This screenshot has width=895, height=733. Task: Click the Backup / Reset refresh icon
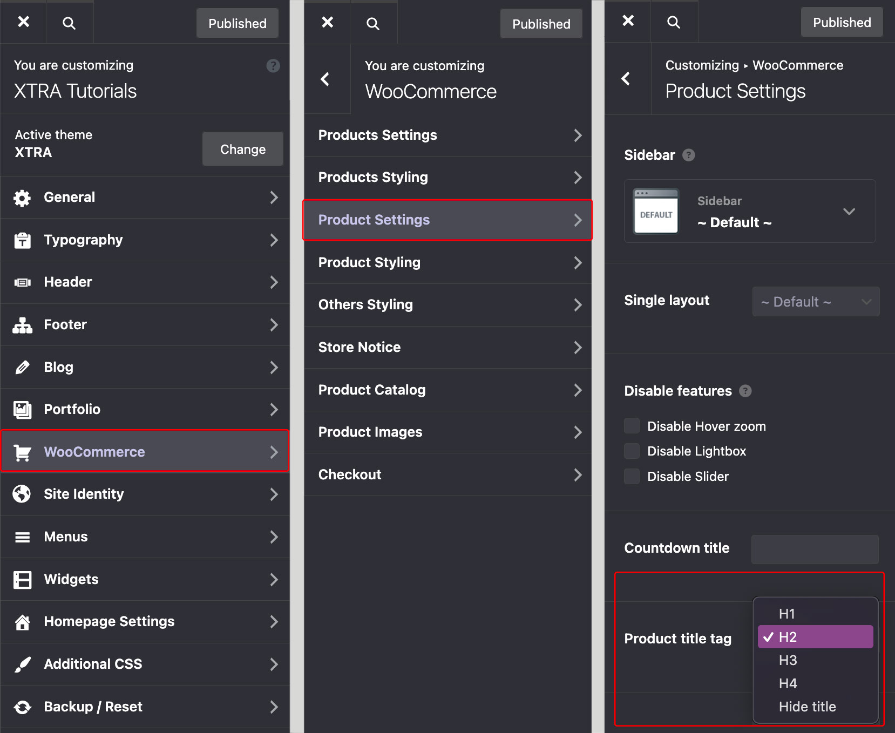point(22,707)
